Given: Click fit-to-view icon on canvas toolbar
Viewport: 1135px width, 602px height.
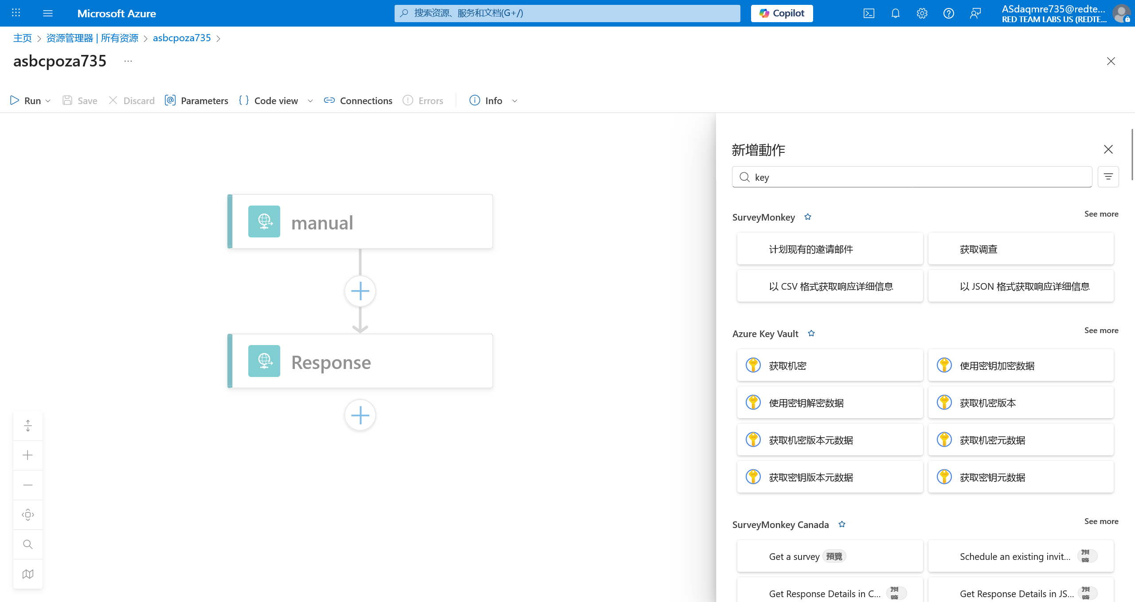Looking at the screenshot, I should 28,515.
